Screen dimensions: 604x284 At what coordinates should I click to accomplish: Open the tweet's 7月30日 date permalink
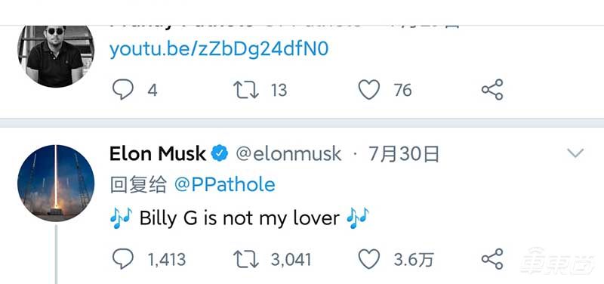[404, 154]
